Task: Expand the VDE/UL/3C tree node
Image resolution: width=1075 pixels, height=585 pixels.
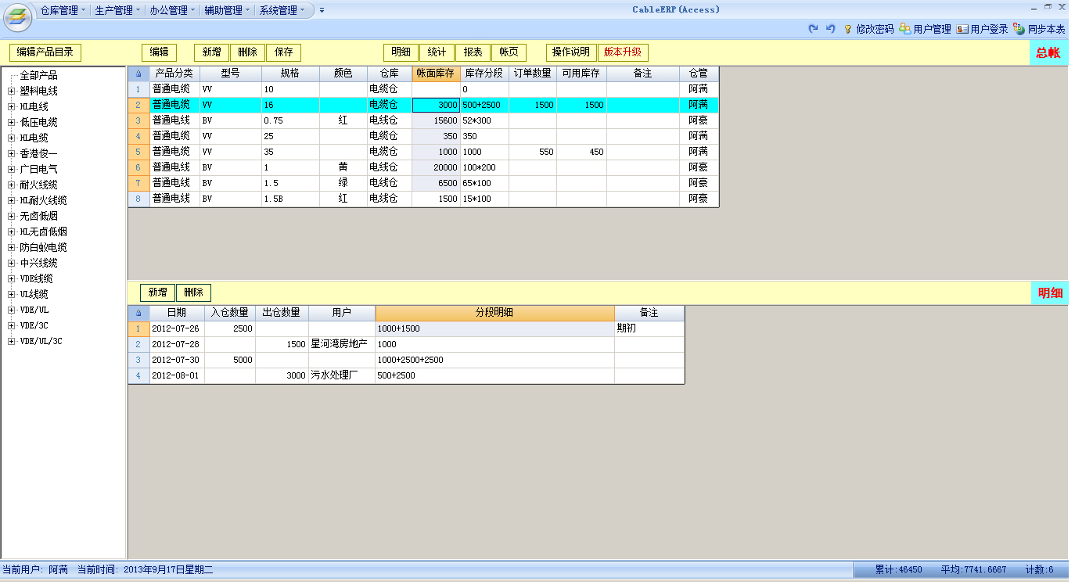Action: pos(11,341)
